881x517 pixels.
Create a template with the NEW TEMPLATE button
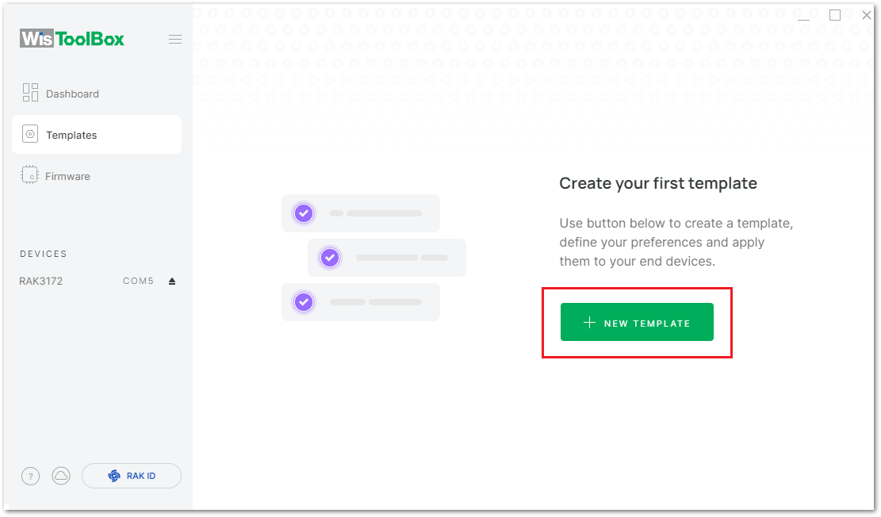point(637,322)
